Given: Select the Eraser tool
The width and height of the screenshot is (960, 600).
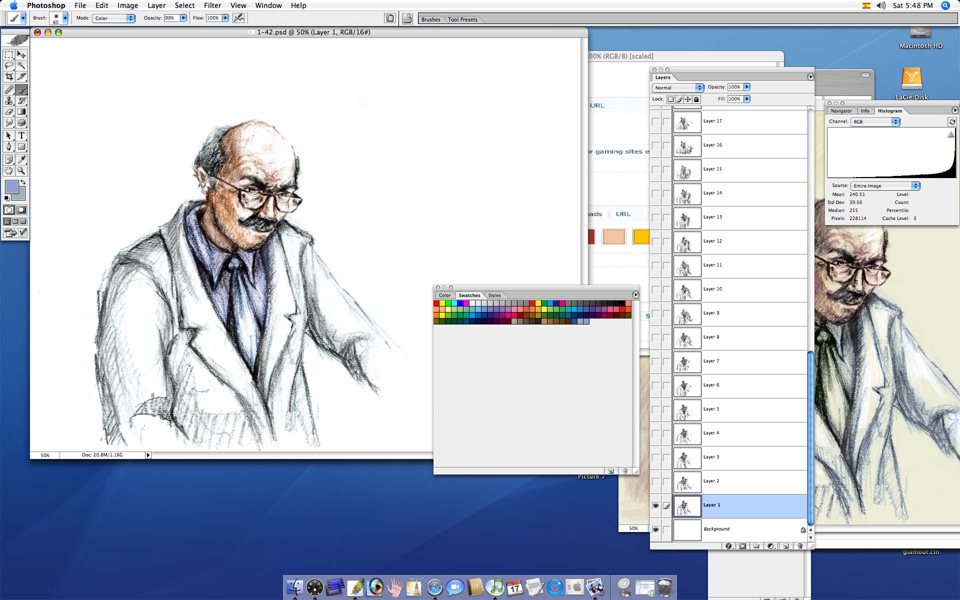Looking at the screenshot, I should click(x=9, y=112).
